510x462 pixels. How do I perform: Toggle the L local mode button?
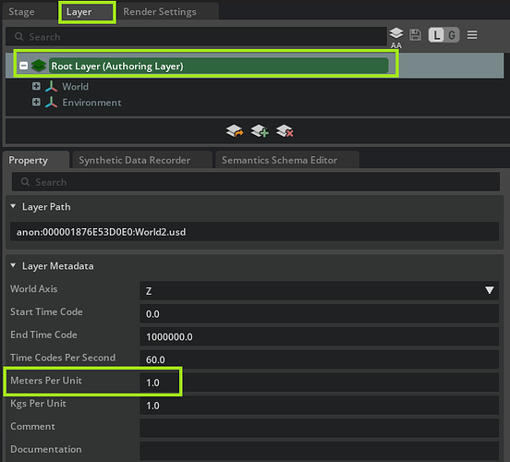pyautogui.click(x=436, y=35)
